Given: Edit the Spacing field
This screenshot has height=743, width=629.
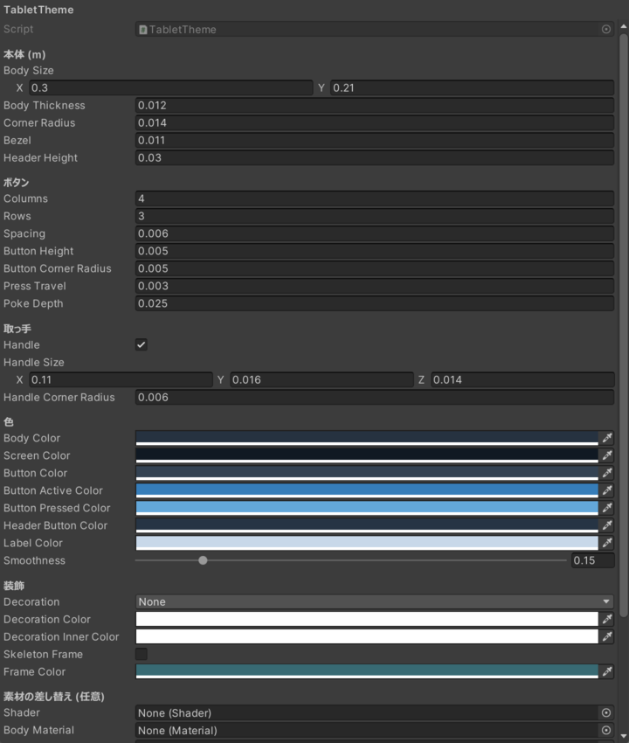Looking at the screenshot, I should (375, 233).
